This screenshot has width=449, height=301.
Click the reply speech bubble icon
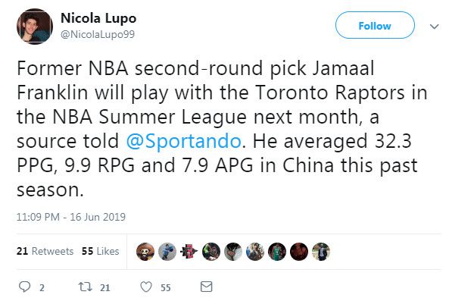24,287
